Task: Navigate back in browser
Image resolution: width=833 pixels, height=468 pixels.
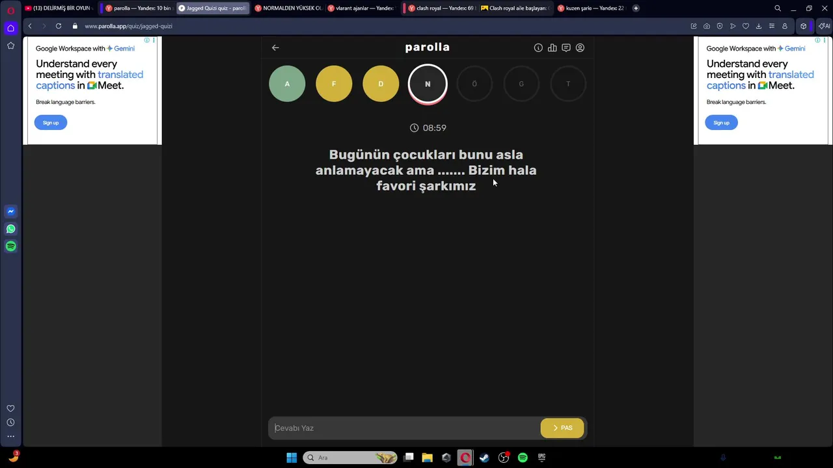Action: coord(30,26)
